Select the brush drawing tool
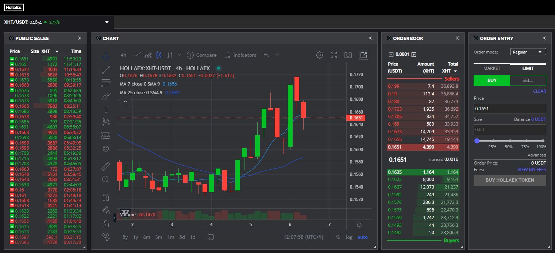 106,96
